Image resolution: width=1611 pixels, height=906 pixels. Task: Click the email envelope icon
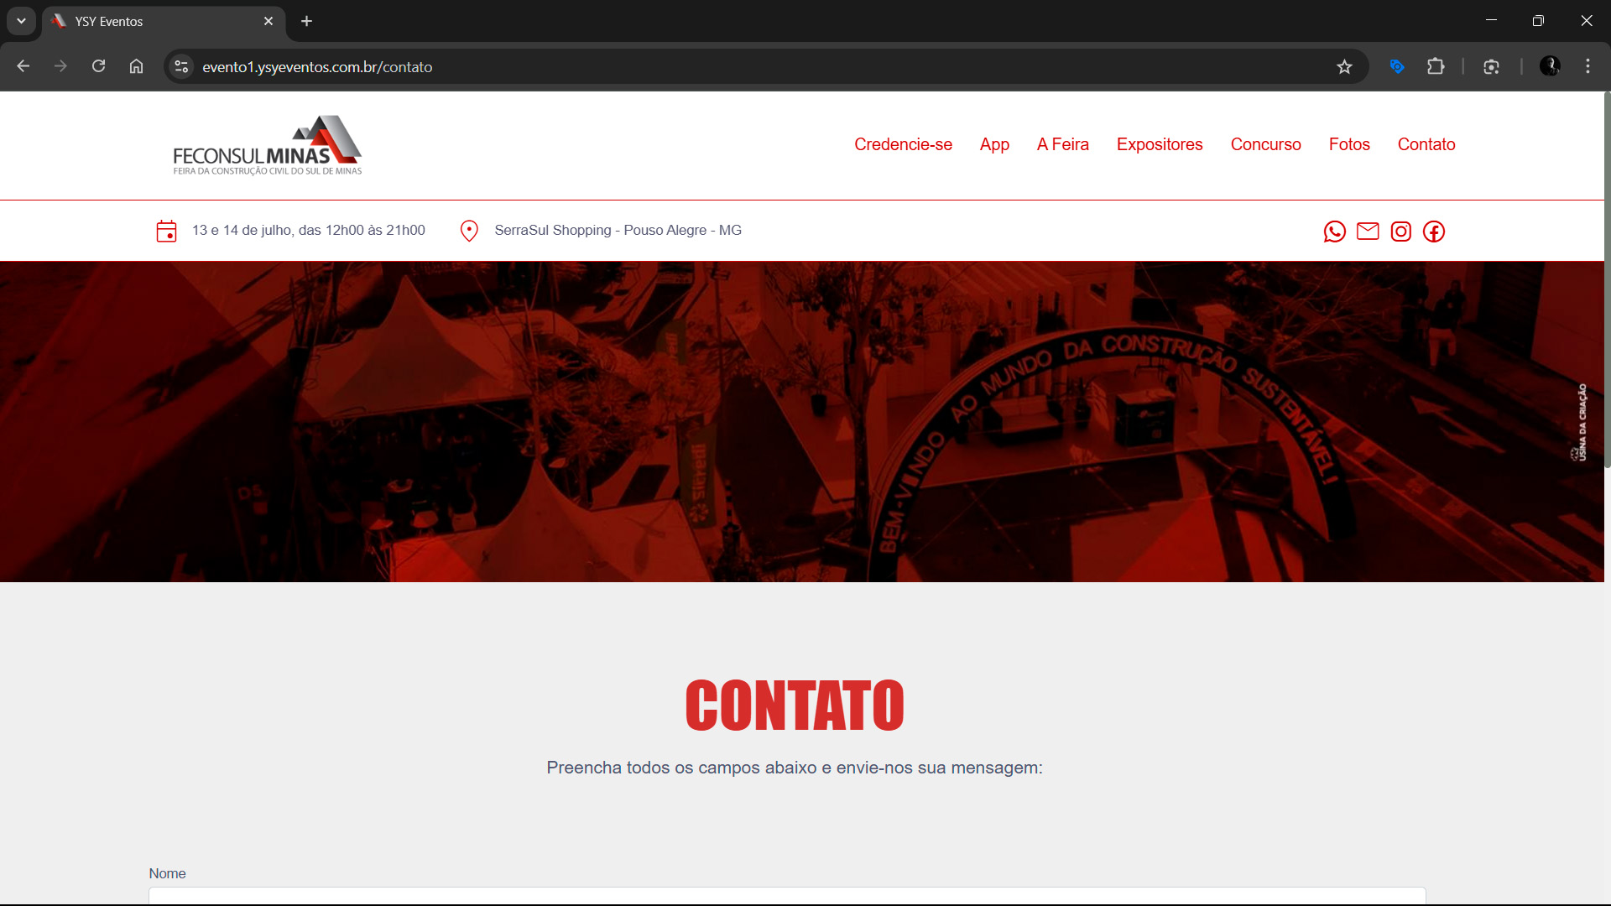tap(1368, 232)
